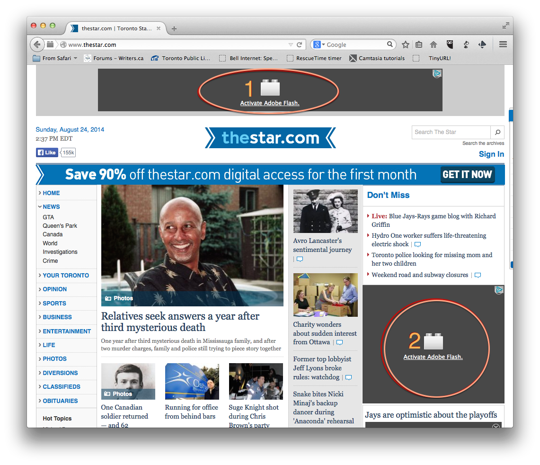This screenshot has height=465, width=540.
Task: Open the Camtasia tutorials bookmark
Action: [x=377, y=58]
